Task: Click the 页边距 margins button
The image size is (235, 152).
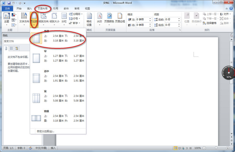Action: (34, 19)
